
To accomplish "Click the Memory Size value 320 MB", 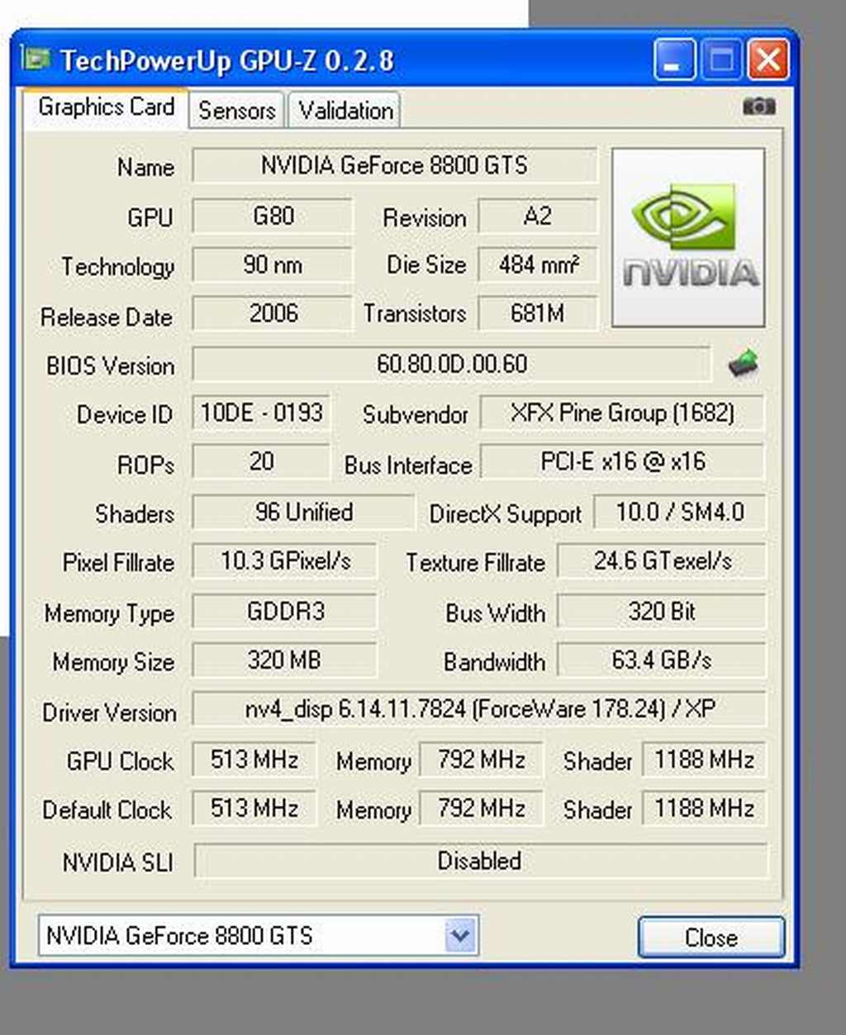I will (x=285, y=660).
